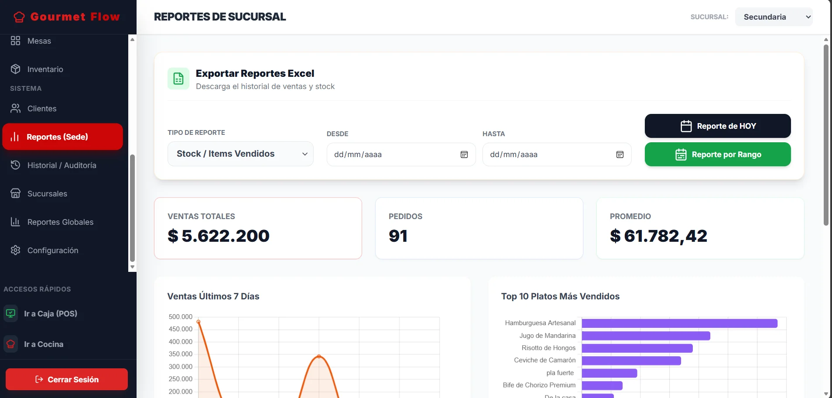Viewport: 832px width, 398px height.
Task: Click the sidebar scroll down arrow
Action: (x=132, y=267)
